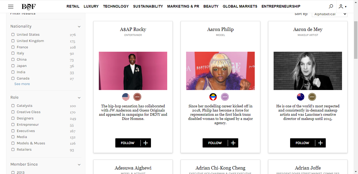Screen dimensions: 358x174
Task: Follow A$AP Rocky
Action: (127, 143)
